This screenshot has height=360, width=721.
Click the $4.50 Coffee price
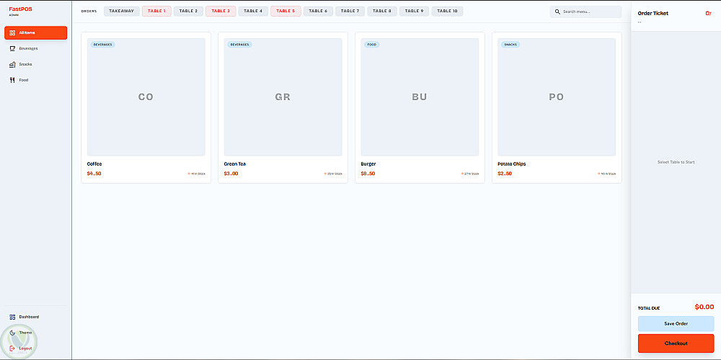click(x=94, y=174)
